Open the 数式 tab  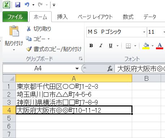coord(128,17)
